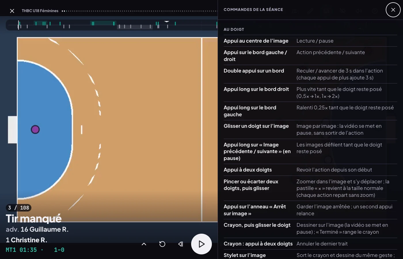Click the "Appui à deux doigts" label
The height and width of the screenshot is (259, 403).
[x=248, y=170]
